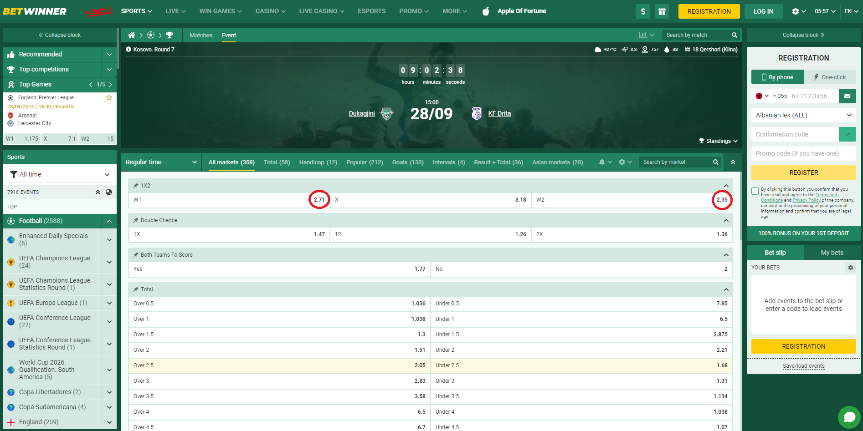Switch to the Asian markets (20) tab

(557, 162)
